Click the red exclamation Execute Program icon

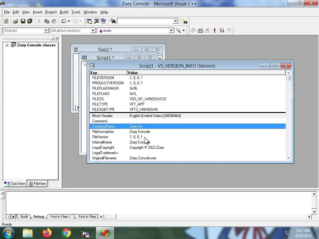tap(214, 30)
